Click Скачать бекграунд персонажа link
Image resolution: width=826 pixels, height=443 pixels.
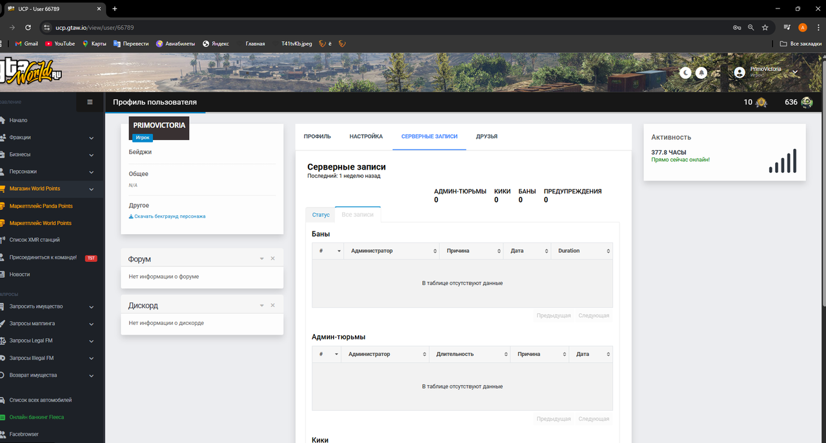(x=167, y=217)
